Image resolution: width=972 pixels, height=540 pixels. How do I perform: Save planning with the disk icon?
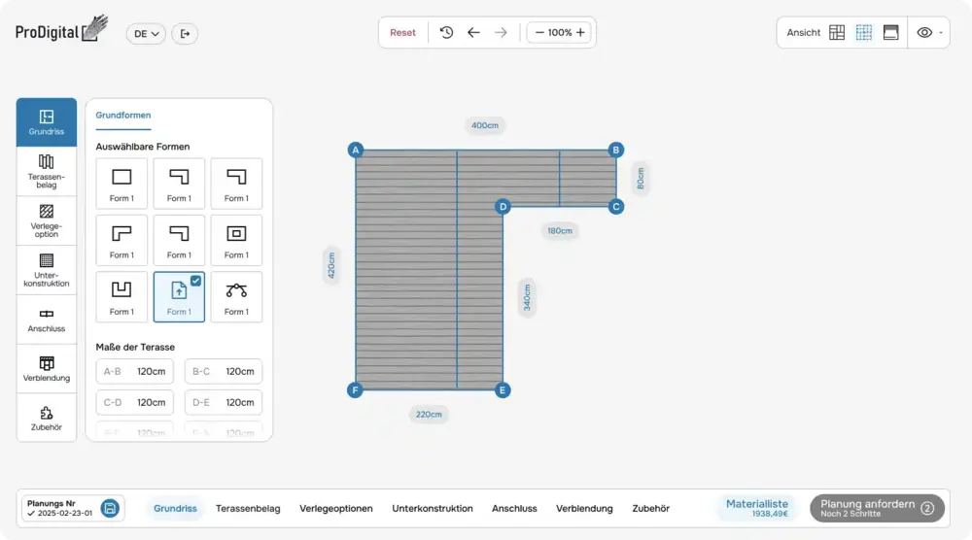click(x=110, y=508)
